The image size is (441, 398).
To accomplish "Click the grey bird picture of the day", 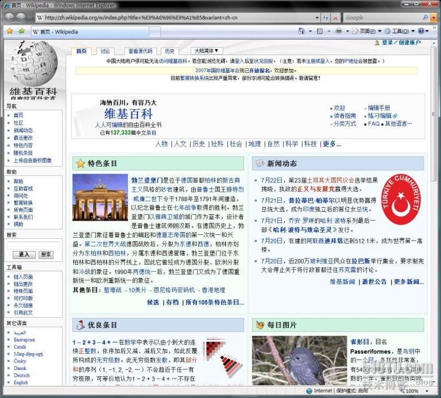I will 300,361.
